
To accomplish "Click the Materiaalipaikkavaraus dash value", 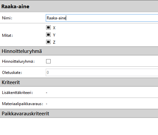I will point(47,104).
